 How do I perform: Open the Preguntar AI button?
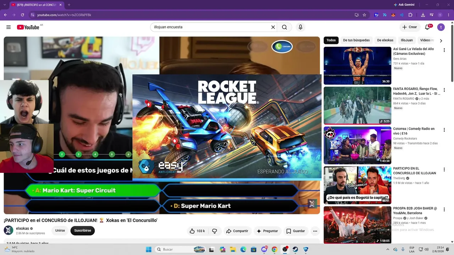tap(267, 231)
